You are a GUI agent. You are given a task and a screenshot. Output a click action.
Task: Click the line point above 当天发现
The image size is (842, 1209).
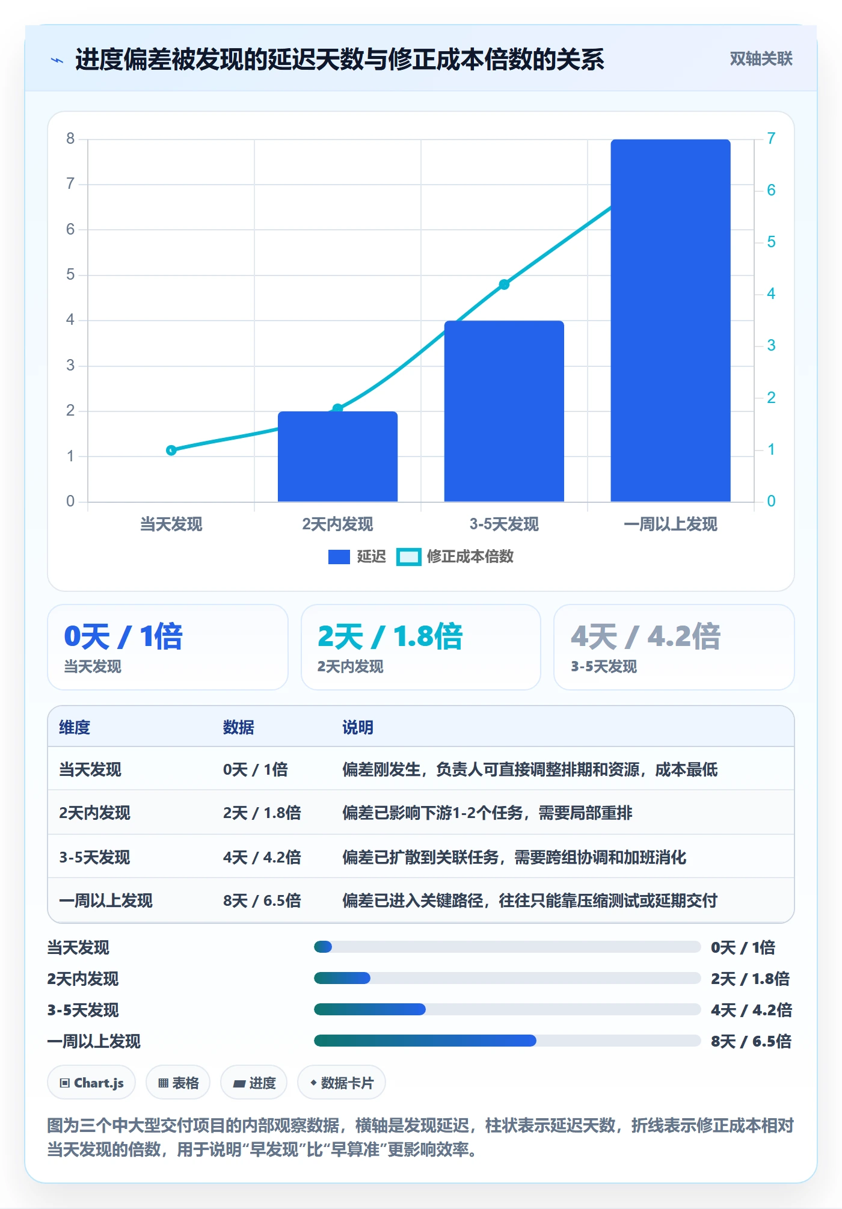point(171,450)
